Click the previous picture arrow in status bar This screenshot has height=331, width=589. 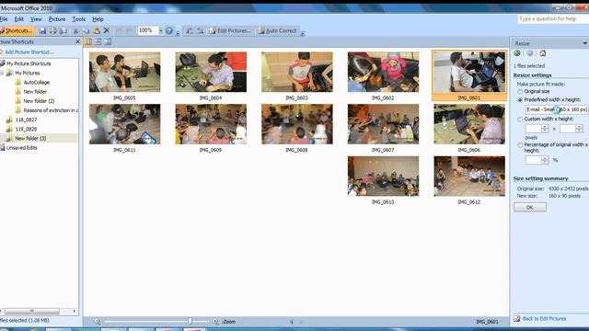click(292, 322)
